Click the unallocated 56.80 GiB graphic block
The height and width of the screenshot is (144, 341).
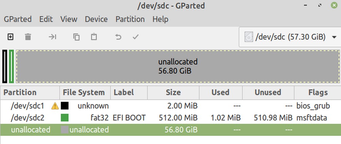[x=178, y=66]
